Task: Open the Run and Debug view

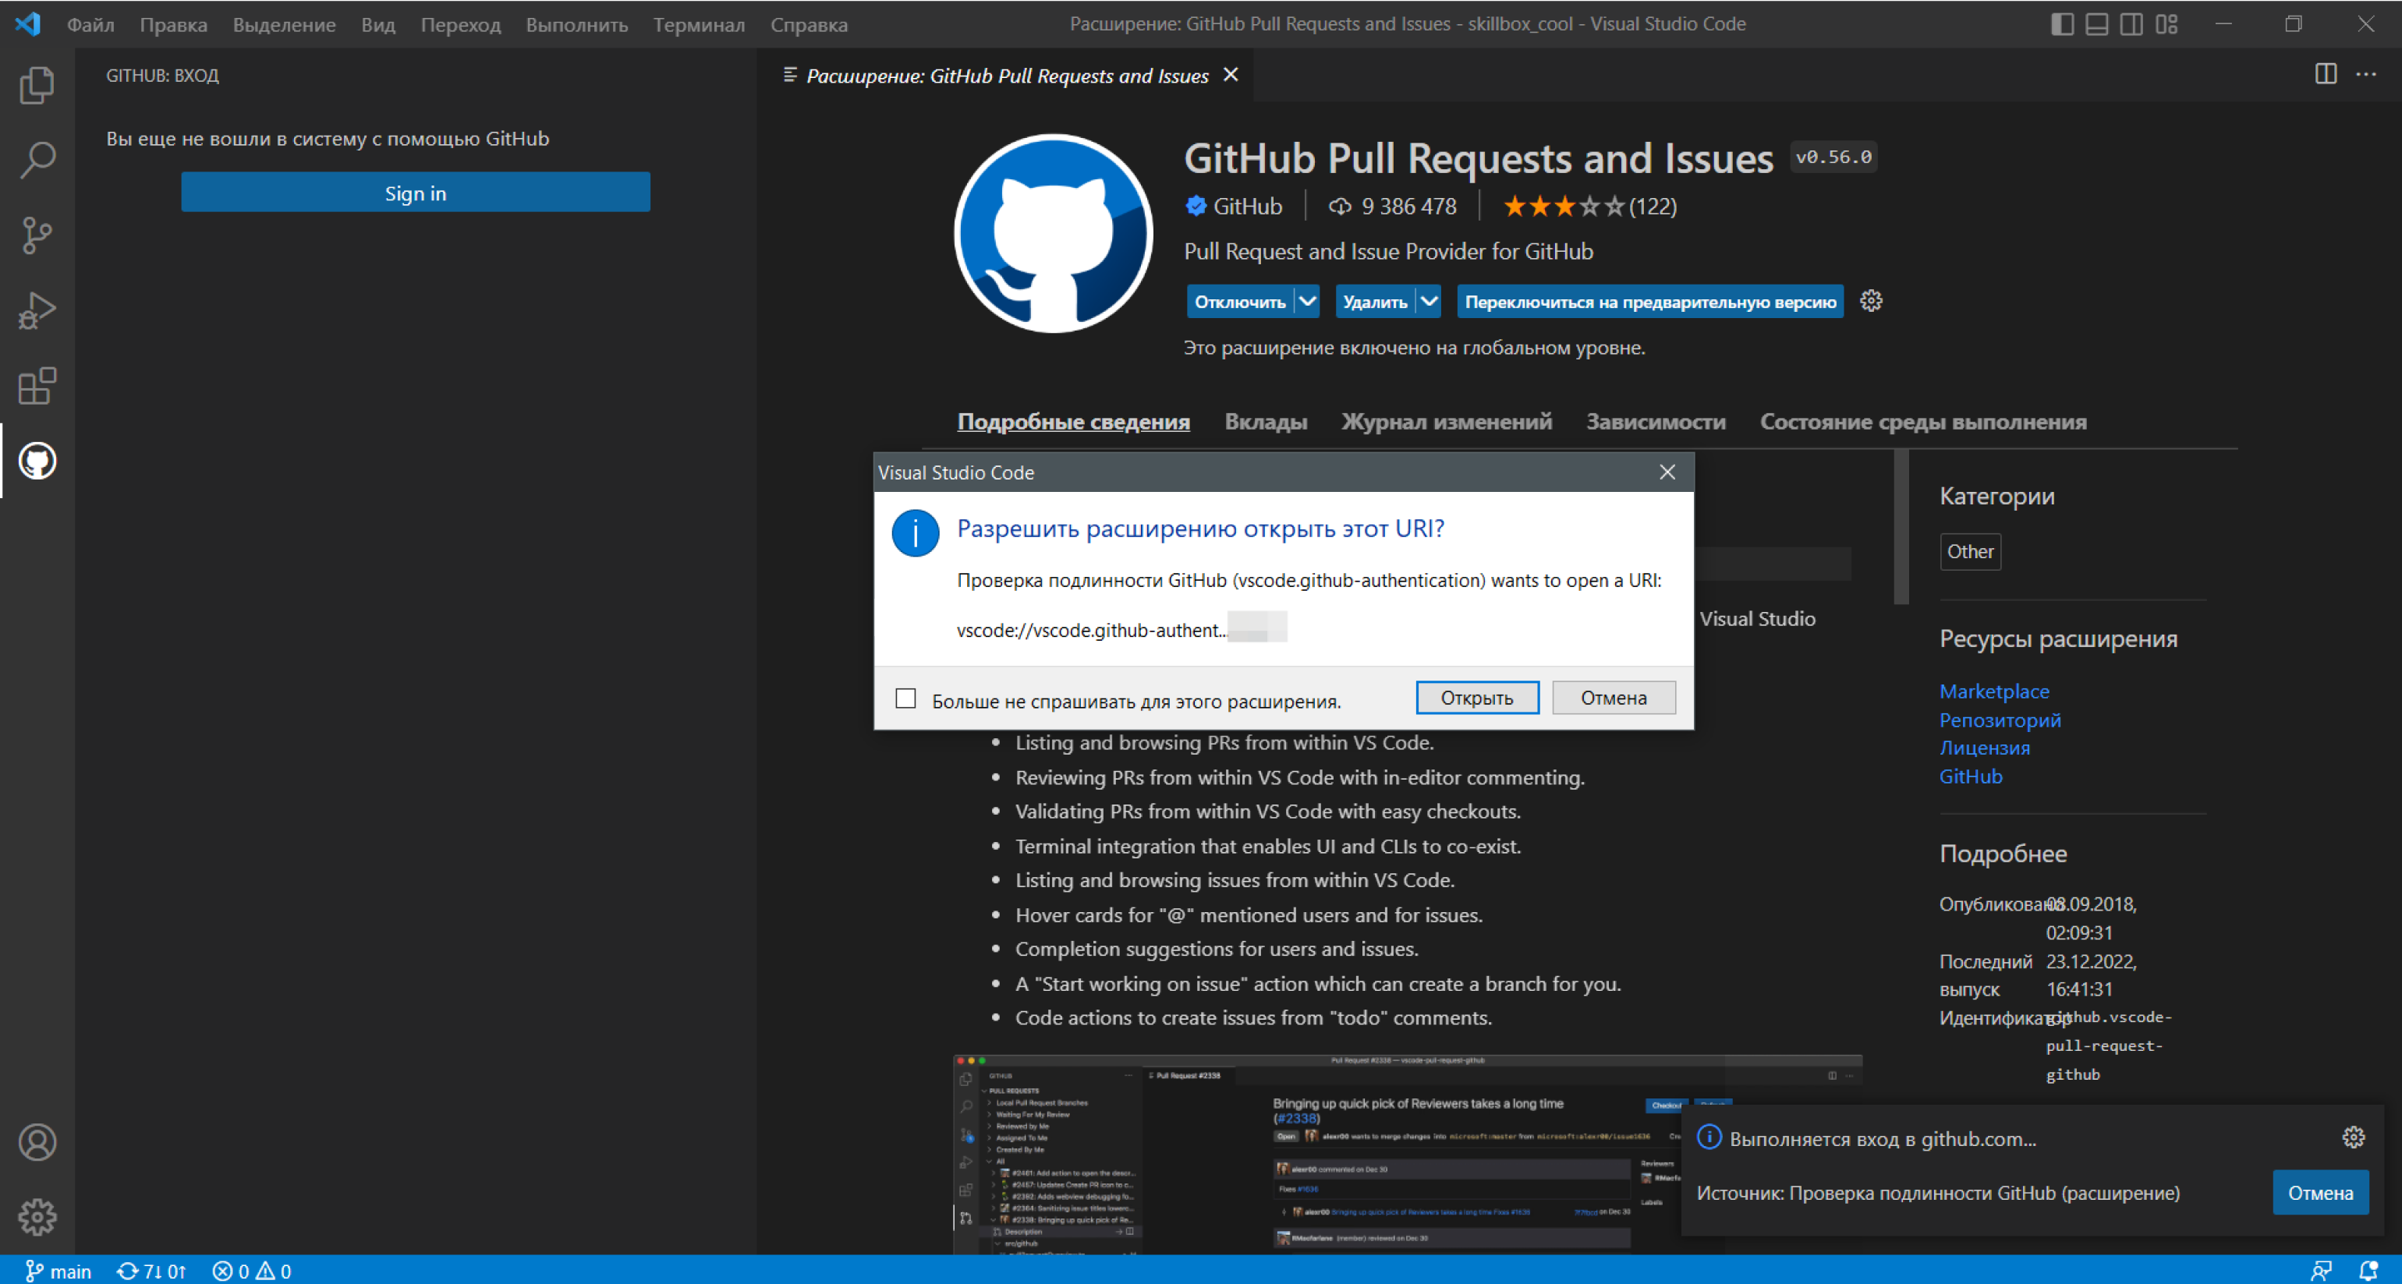Action: click(37, 310)
